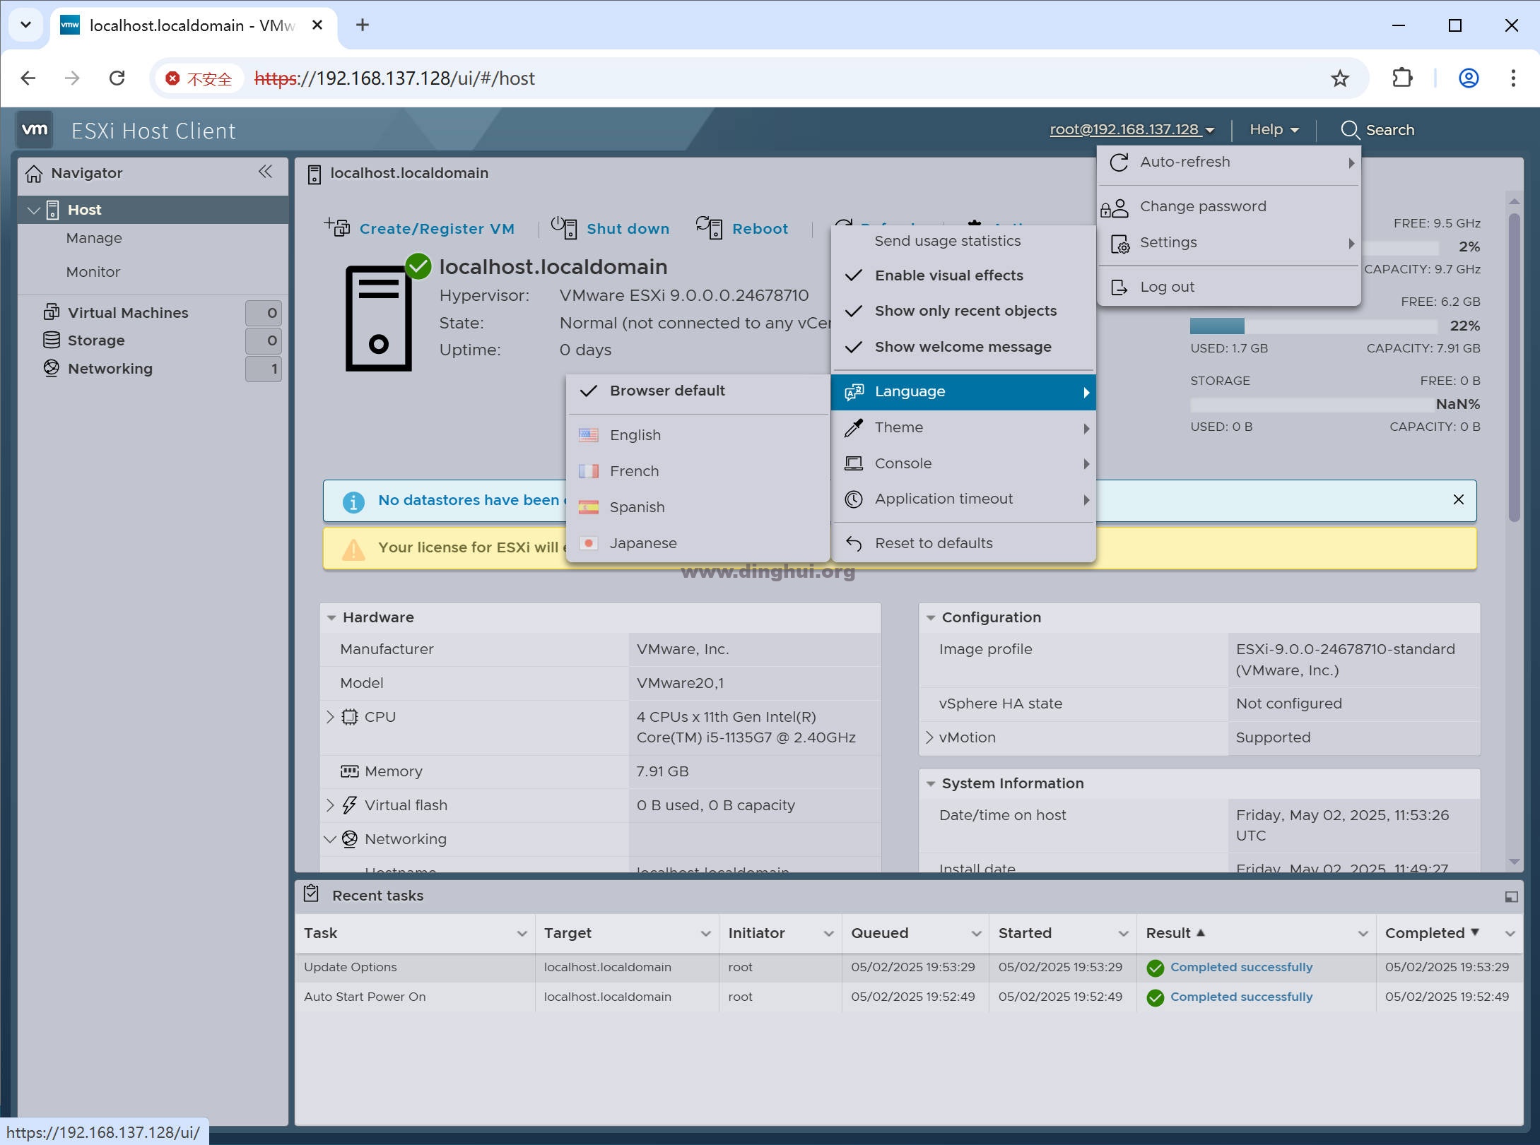Choose Spanish language option
The image size is (1540, 1145).
click(x=698, y=507)
